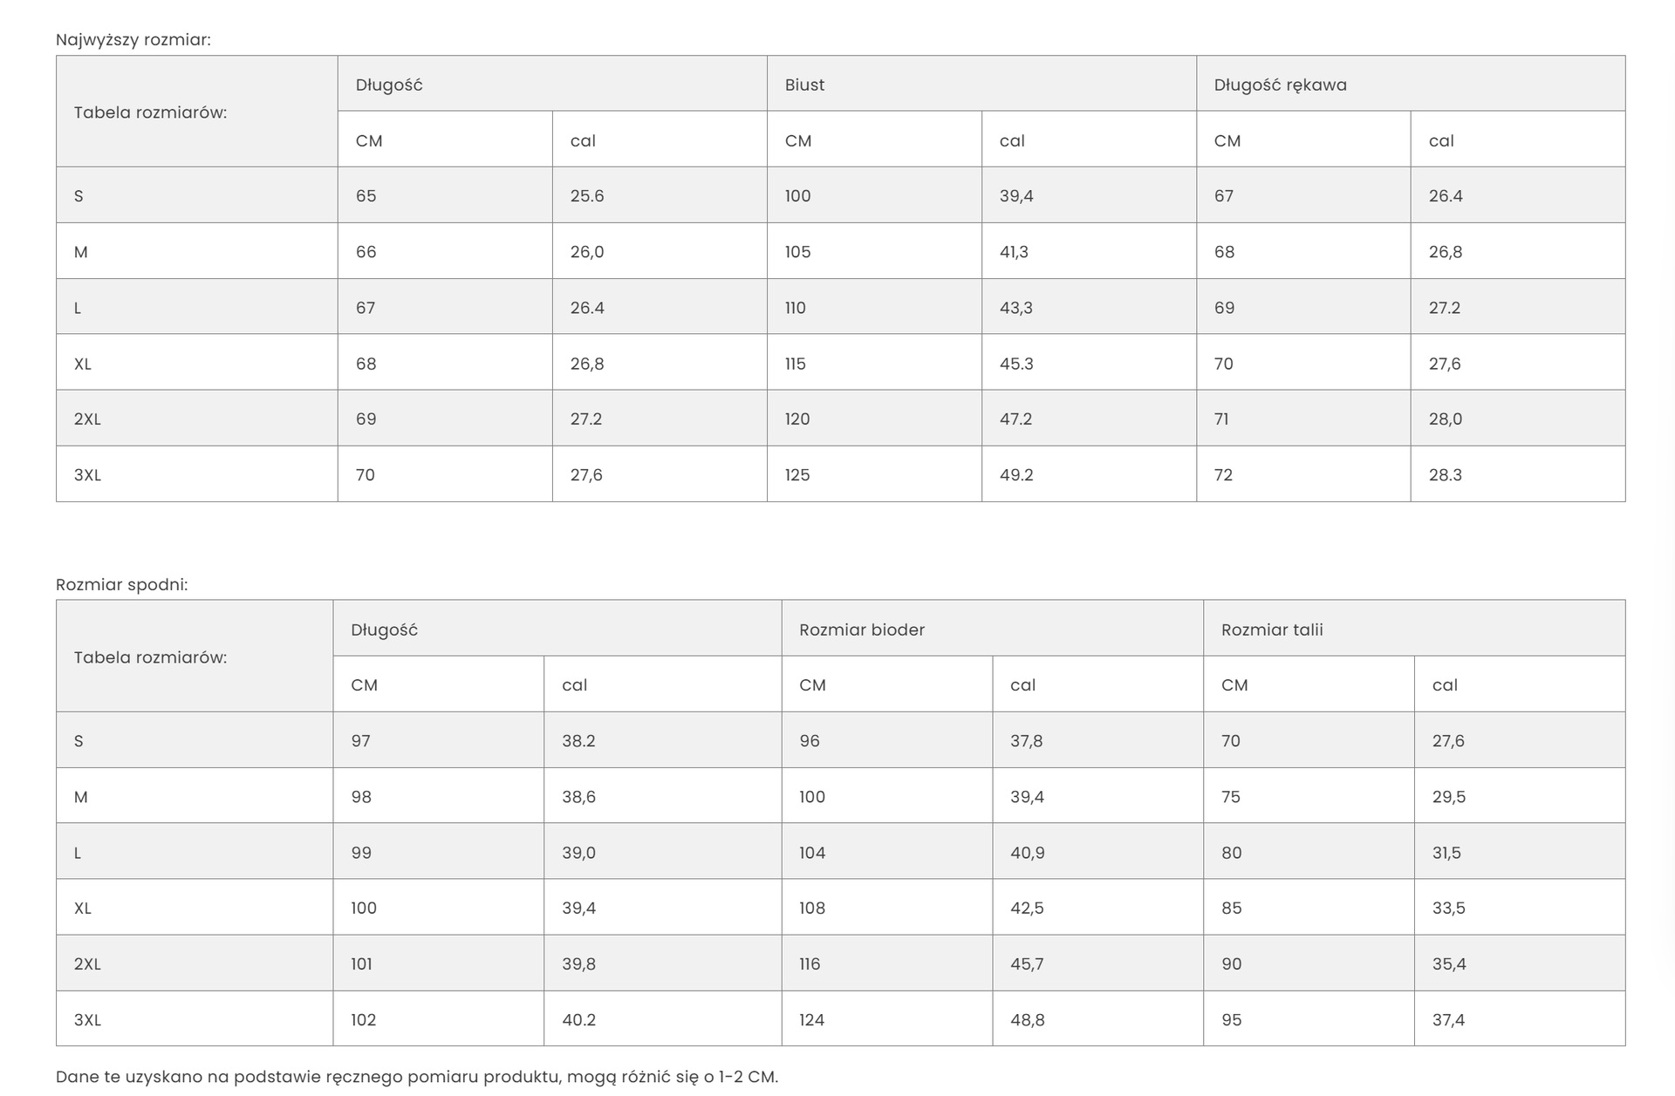Click the 2XL label in the top table
The image size is (1675, 1096).
(87, 419)
